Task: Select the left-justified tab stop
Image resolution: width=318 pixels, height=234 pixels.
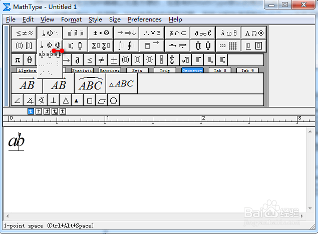Action: pyautogui.click(x=31, y=111)
